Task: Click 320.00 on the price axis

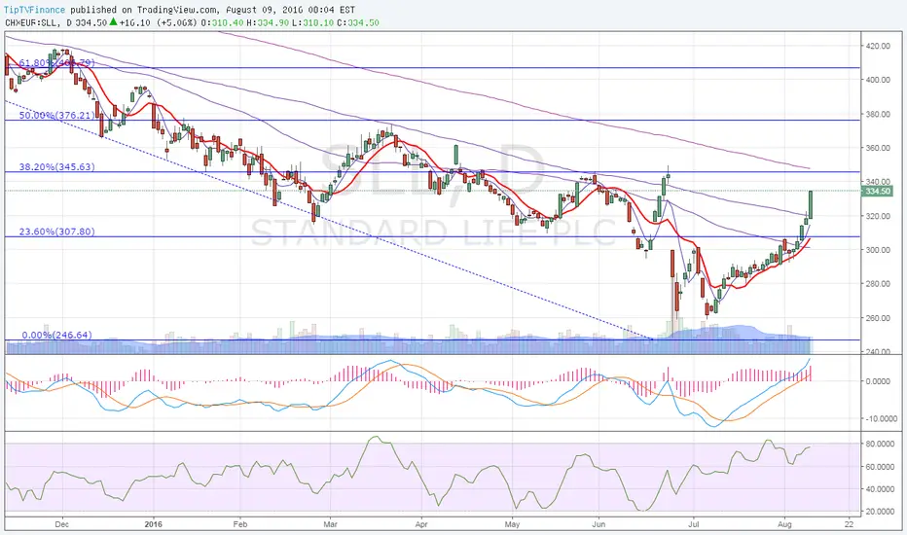Action: point(878,216)
